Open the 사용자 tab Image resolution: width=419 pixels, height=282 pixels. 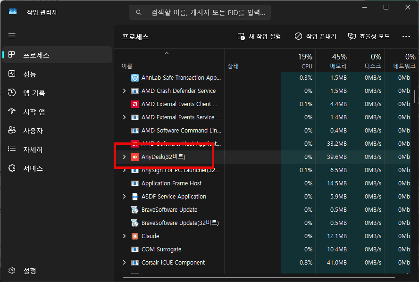pyautogui.click(x=57, y=131)
